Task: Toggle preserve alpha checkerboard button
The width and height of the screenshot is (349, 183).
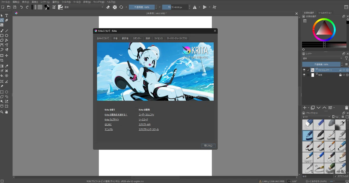Action: coord(115,7)
